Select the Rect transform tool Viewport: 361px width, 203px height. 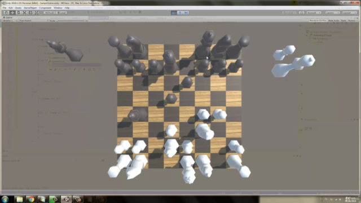click(30, 12)
